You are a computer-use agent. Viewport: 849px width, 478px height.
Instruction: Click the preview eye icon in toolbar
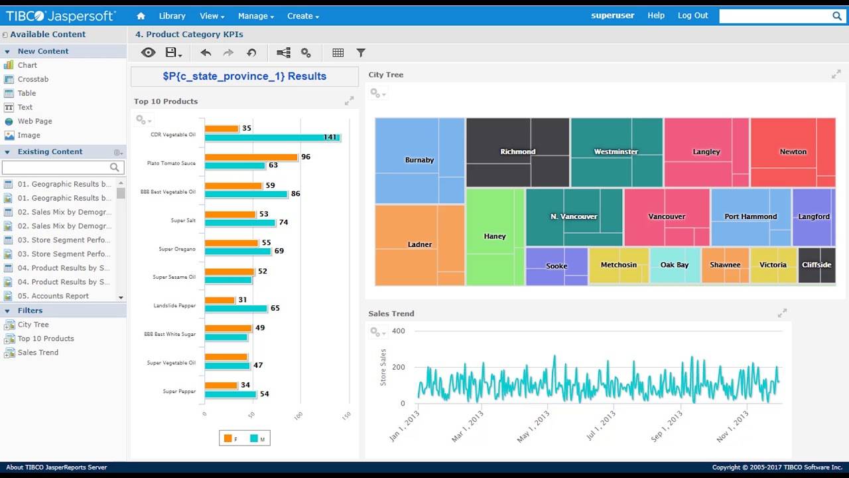tap(148, 52)
